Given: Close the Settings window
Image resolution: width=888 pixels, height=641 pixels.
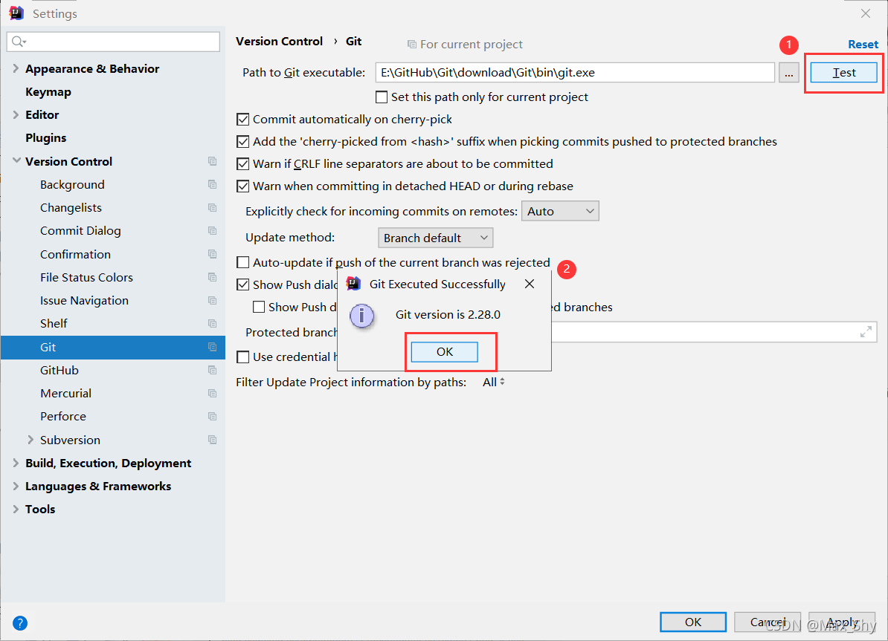Looking at the screenshot, I should [866, 13].
